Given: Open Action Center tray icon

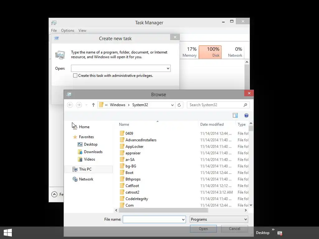Looking at the screenshot, I should (280, 233).
